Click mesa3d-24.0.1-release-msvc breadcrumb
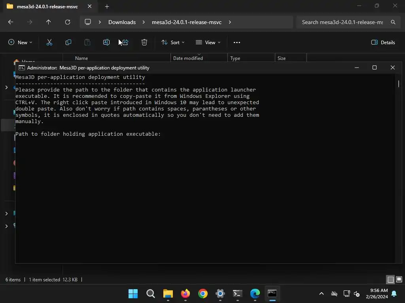405x303 pixels. (187, 22)
